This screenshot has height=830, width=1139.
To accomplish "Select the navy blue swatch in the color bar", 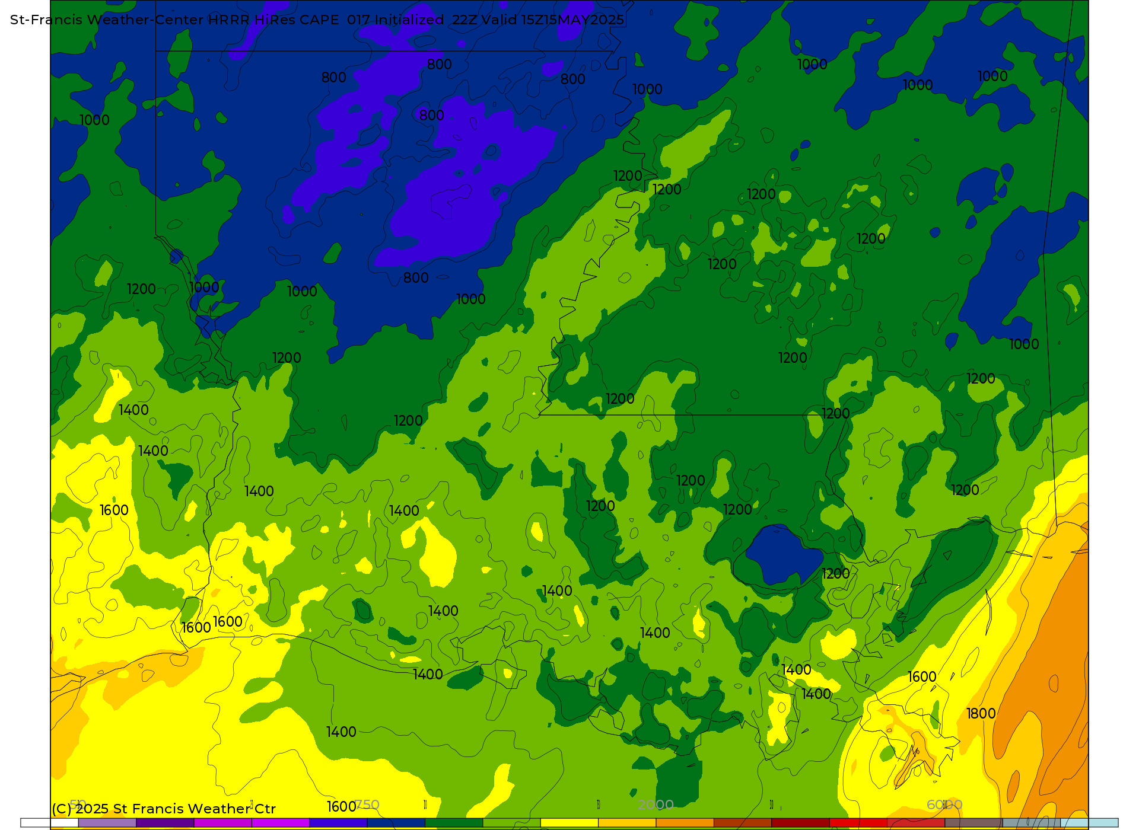I will tap(396, 823).
